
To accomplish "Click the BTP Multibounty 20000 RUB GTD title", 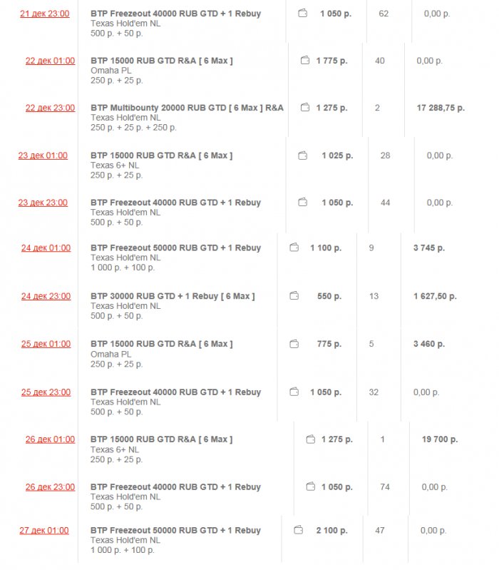I will (x=187, y=108).
